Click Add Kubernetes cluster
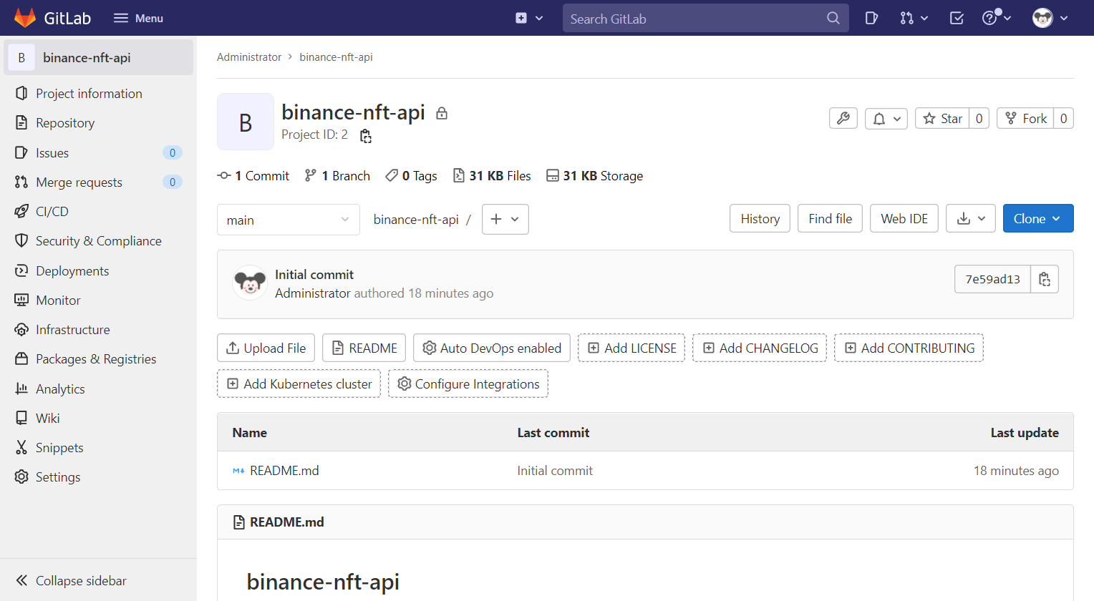The height and width of the screenshot is (601, 1094). click(299, 383)
